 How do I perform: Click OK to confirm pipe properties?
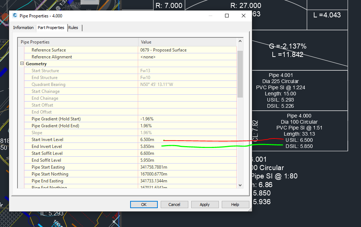(144, 204)
